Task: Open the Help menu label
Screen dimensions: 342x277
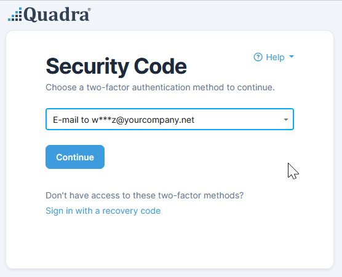Action: click(x=275, y=57)
